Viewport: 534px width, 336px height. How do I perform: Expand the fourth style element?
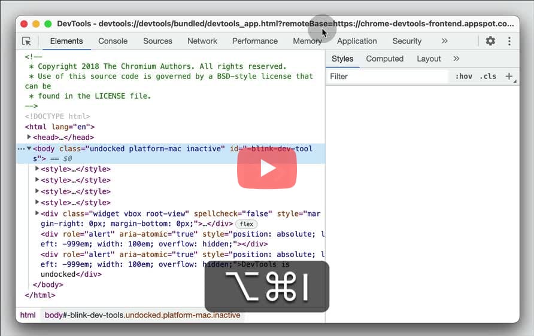[x=37, y=202]
